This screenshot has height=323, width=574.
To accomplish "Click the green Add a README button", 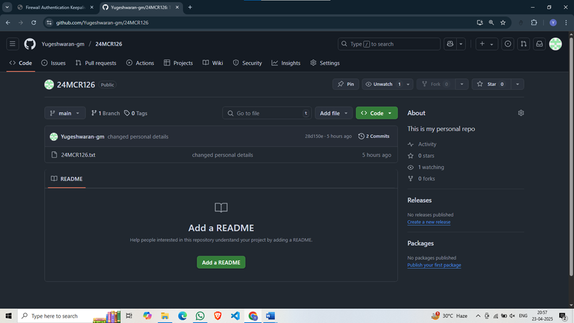I will 221,262.
